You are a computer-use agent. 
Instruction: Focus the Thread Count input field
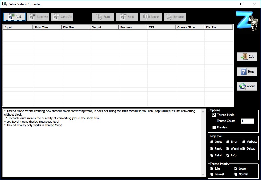247,121
